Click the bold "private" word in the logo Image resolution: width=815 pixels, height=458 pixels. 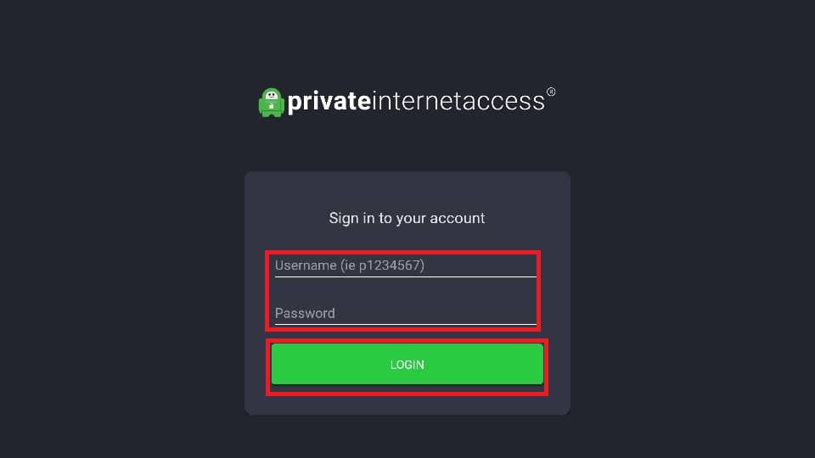[x=329, y=102]
